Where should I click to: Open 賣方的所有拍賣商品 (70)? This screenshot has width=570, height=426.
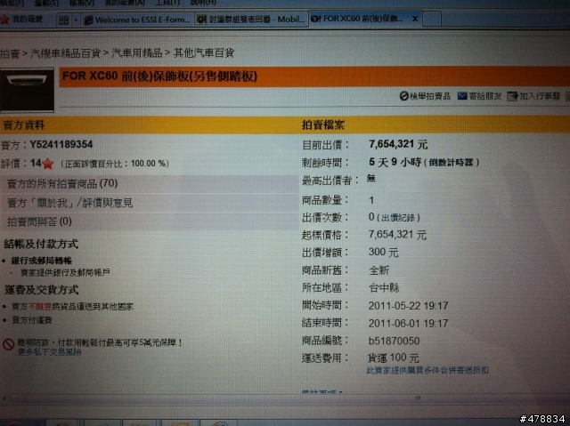click(62, 183)
